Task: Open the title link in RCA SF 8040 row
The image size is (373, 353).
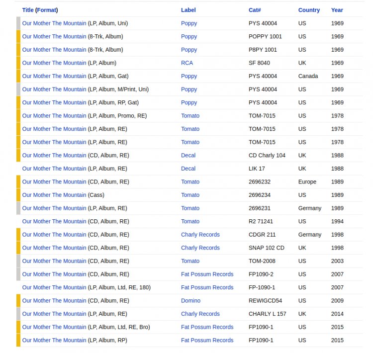Action: [x=54, y=63]
